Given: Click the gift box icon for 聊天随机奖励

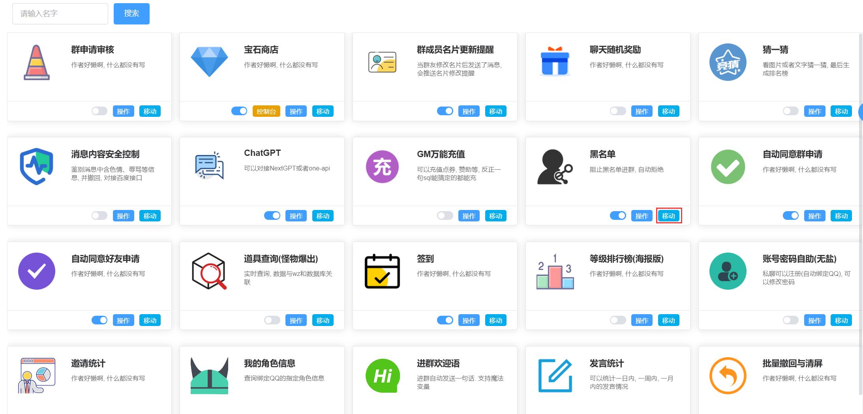Looking at the screenshot, I should (555, 62).
